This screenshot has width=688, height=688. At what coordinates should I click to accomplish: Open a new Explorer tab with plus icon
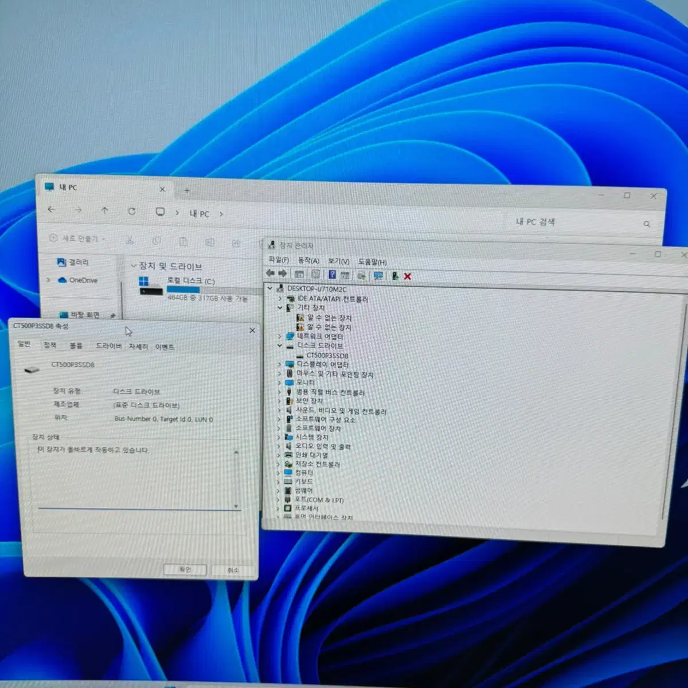pyautogui.click(x=187, y=190)
